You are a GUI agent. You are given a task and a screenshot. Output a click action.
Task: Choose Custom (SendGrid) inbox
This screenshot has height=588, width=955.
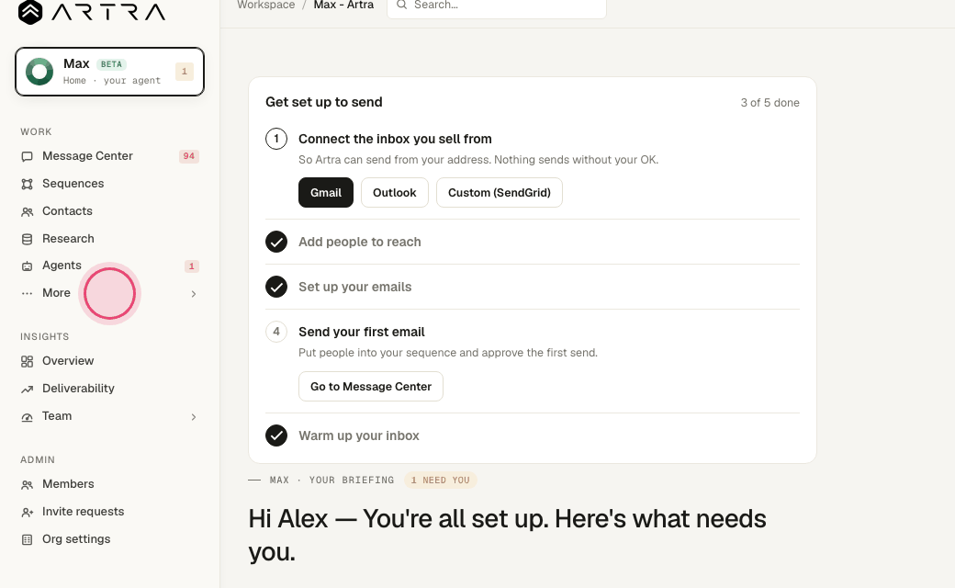[500, 193]
